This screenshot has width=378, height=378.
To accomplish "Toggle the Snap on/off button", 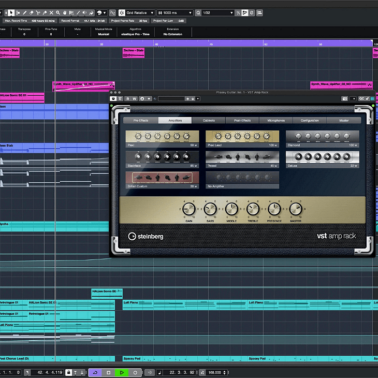I will [122, 13].
